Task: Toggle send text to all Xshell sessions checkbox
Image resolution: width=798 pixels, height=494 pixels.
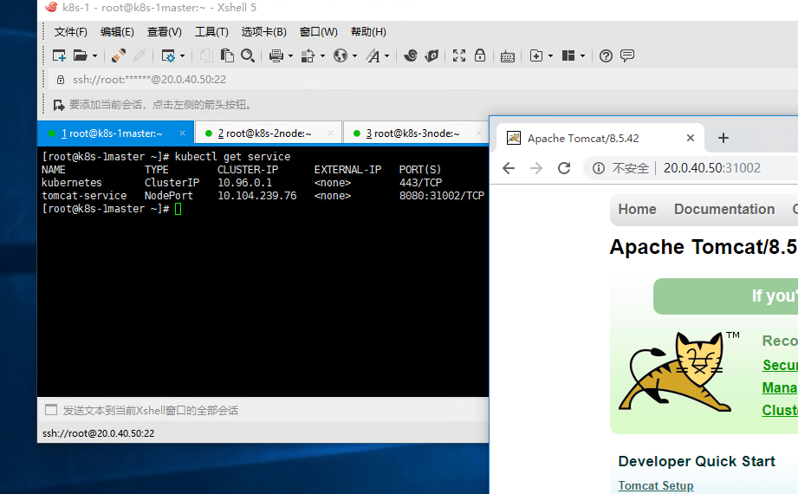Action: 51,410
